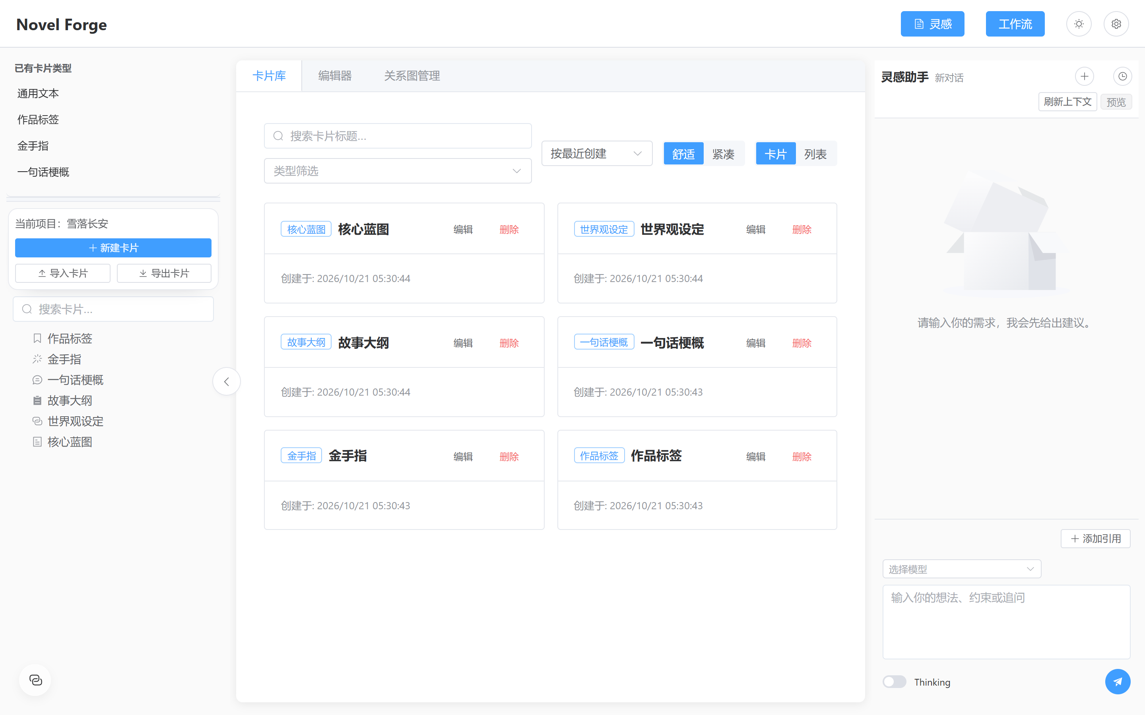1145x715 pixels.
Task: Open the 选择模型 dropdown
Action: (x=961, y=569)
